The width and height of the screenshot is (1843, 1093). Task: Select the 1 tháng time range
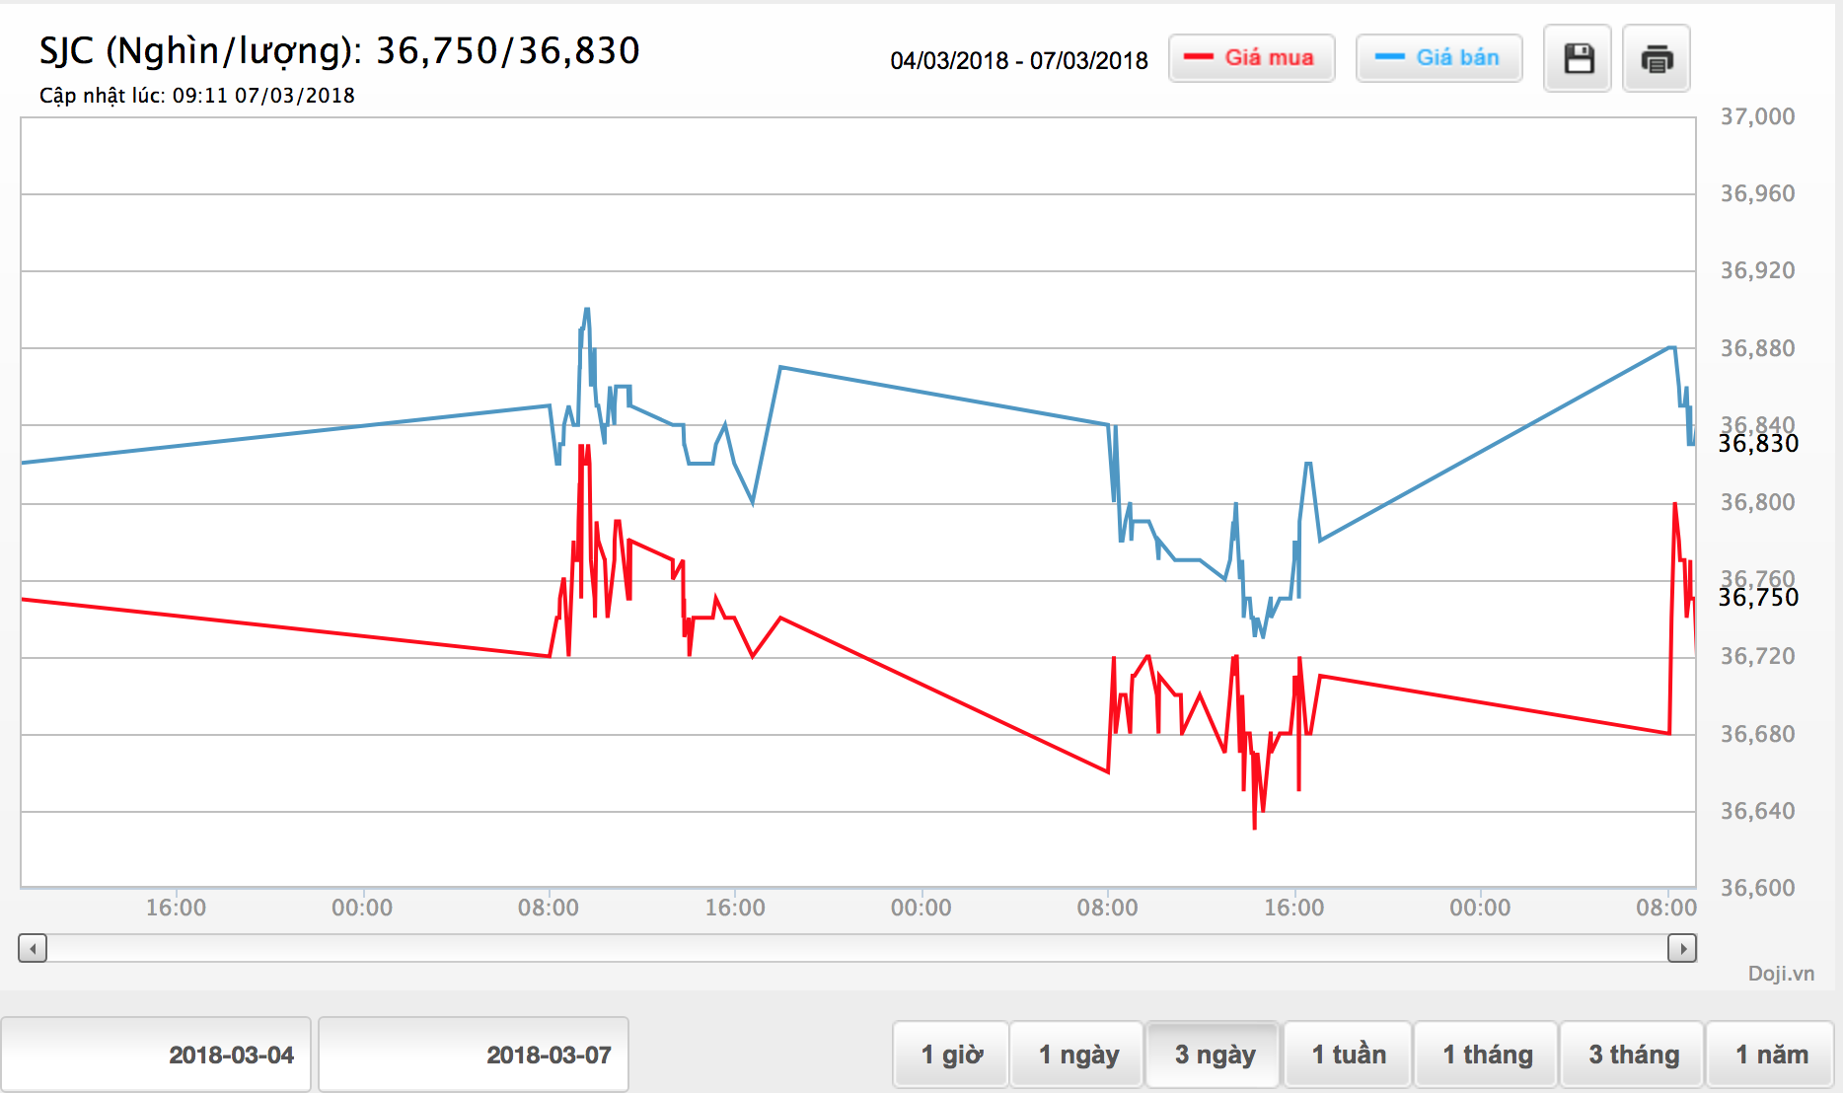click(x=1487, y=1055)
